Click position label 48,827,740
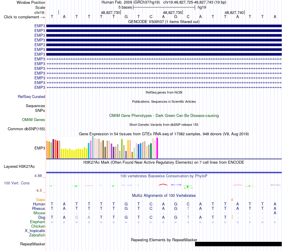The image size is (282, 251). point(234,12)
